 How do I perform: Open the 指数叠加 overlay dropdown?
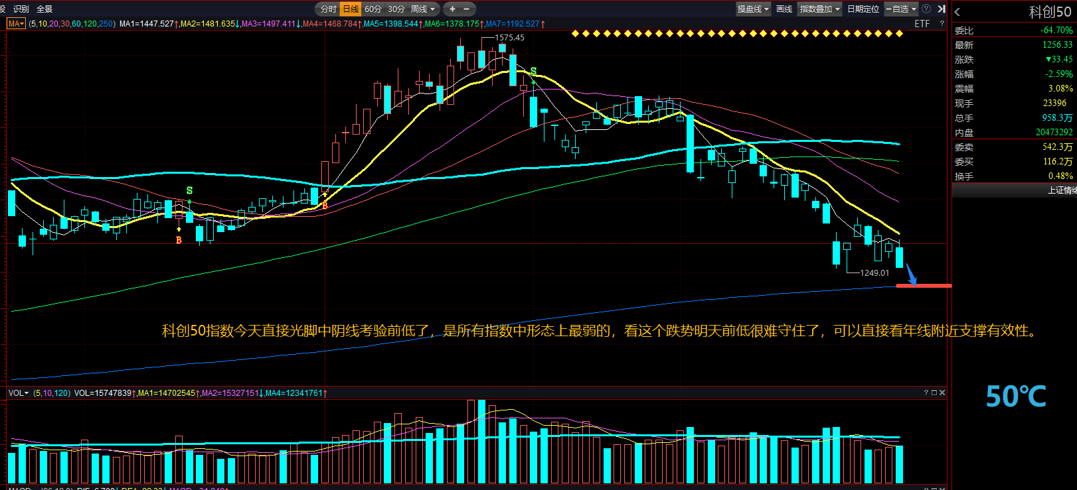pos(819,9)
